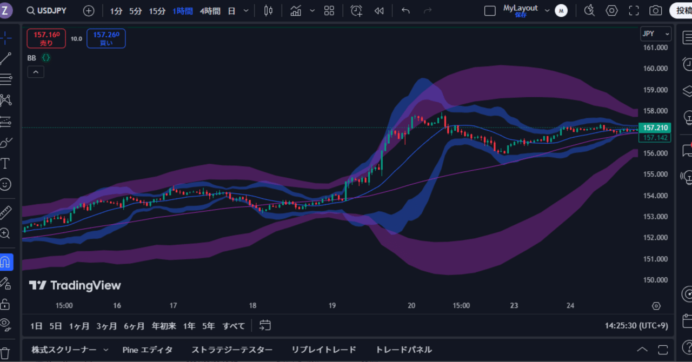692x362 pixels.
Task: Open the indicators menu
Action: coord(296,11)
